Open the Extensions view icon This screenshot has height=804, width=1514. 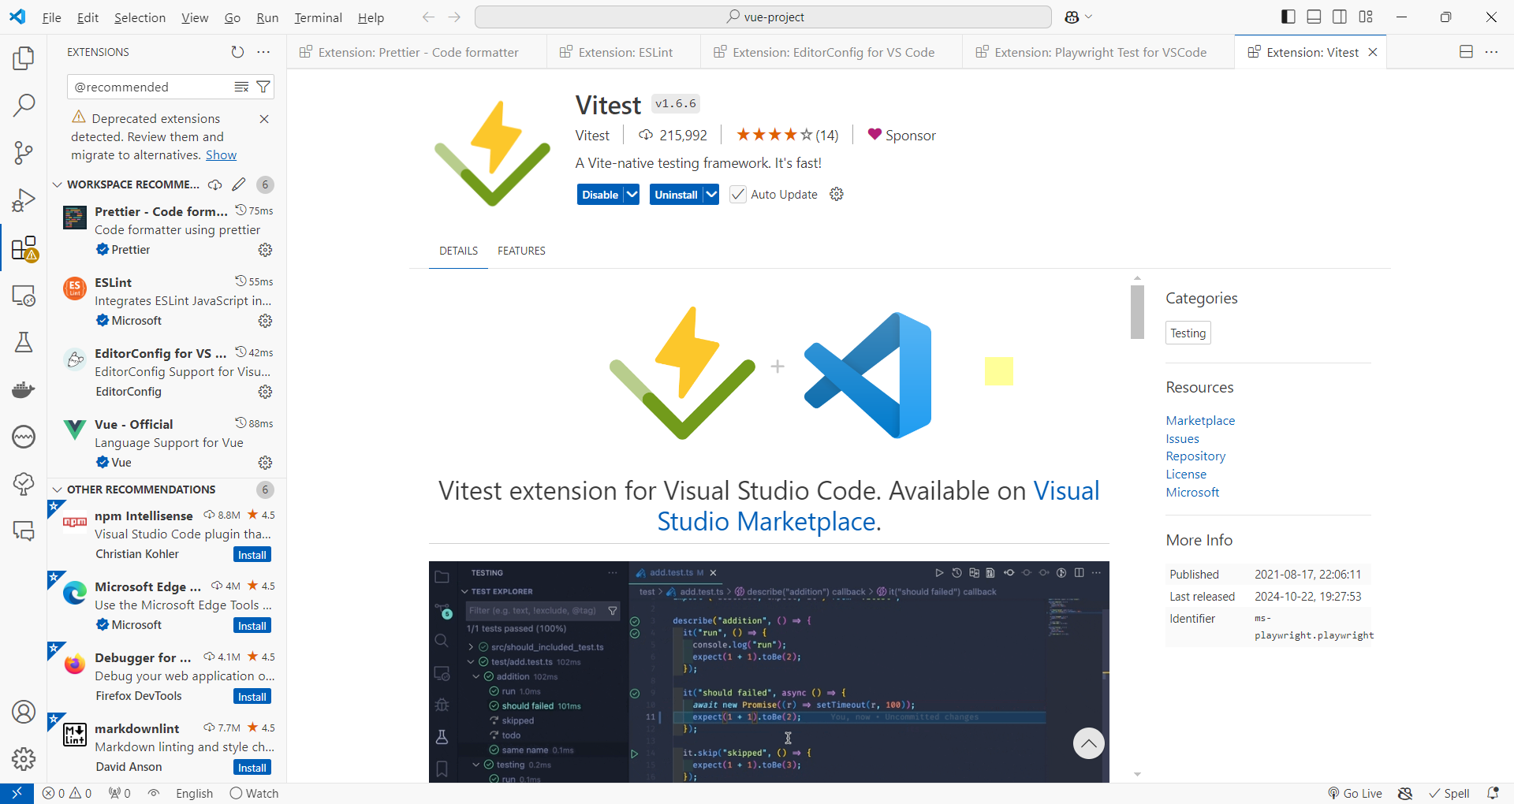[24, 248]
